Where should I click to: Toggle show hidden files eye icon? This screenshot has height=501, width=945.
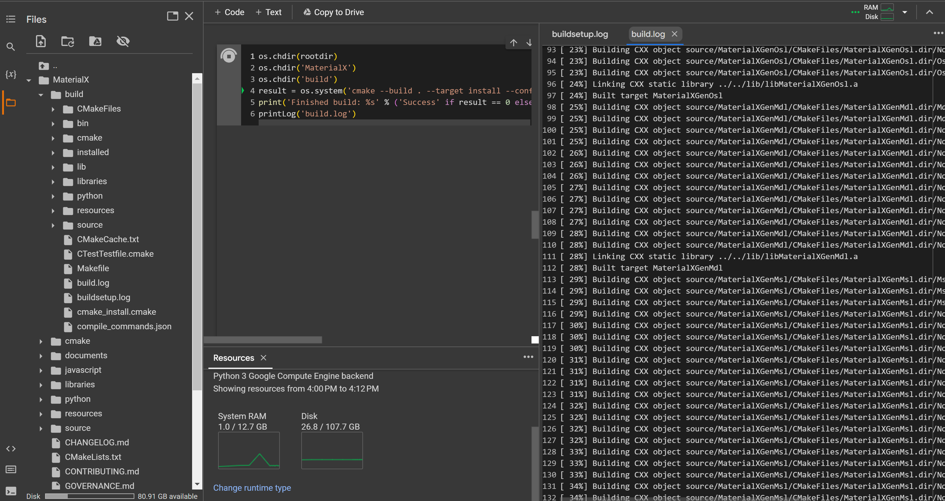[123, 41]
